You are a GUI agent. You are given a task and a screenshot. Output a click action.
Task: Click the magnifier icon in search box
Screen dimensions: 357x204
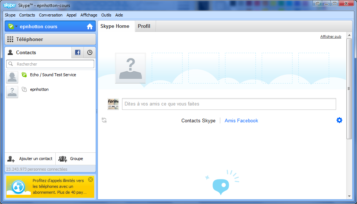pyautogui.click(x=11, y=64)
